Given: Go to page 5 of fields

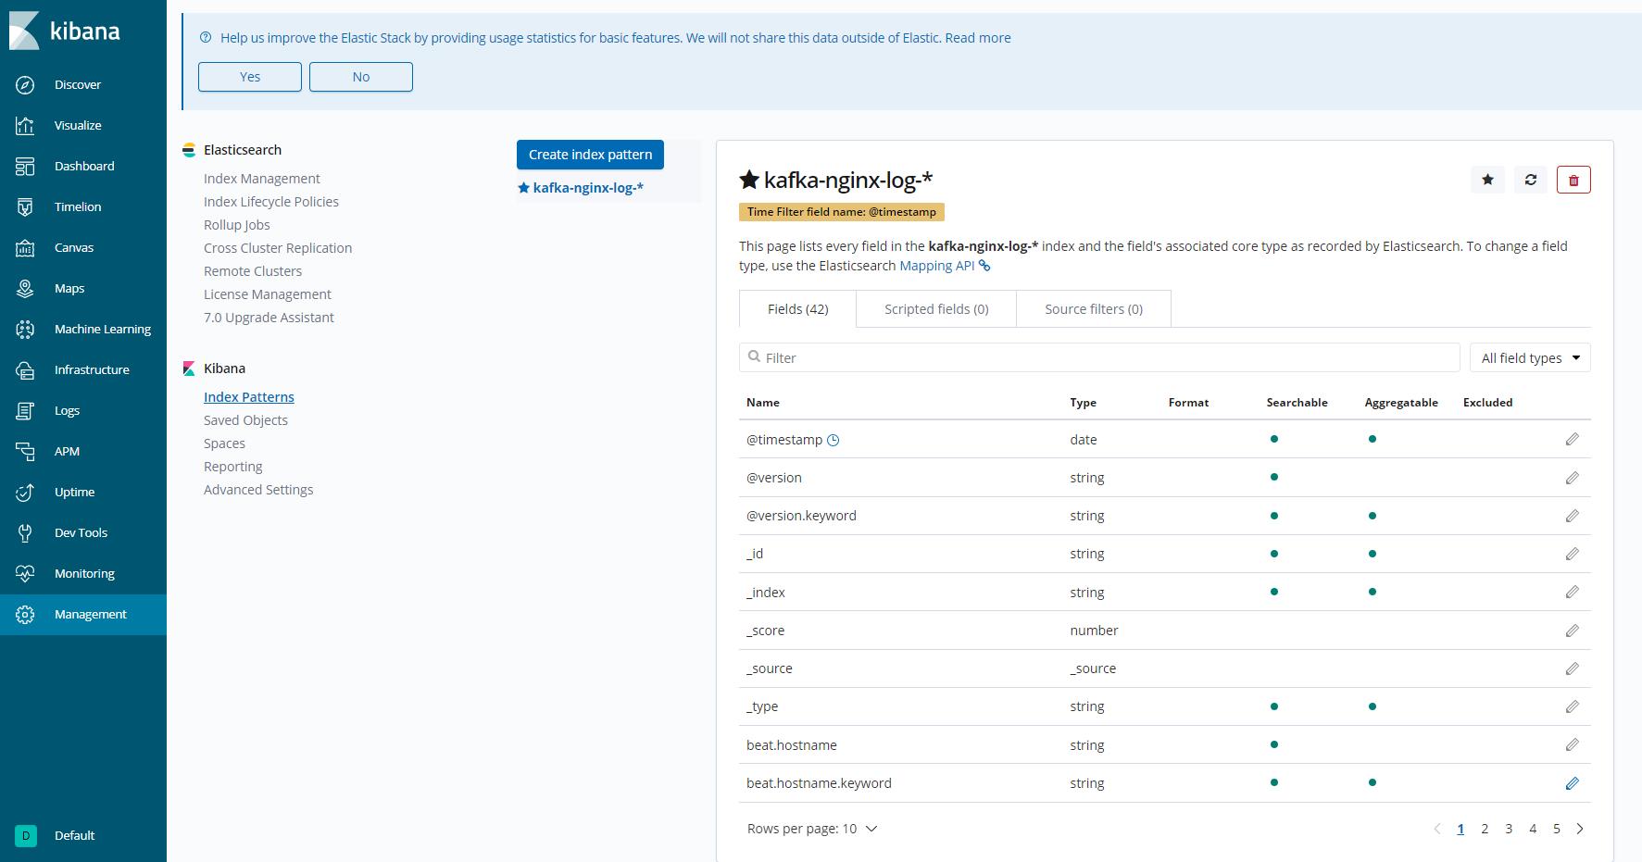Looking at the screenshot, I should [1557, 829].
